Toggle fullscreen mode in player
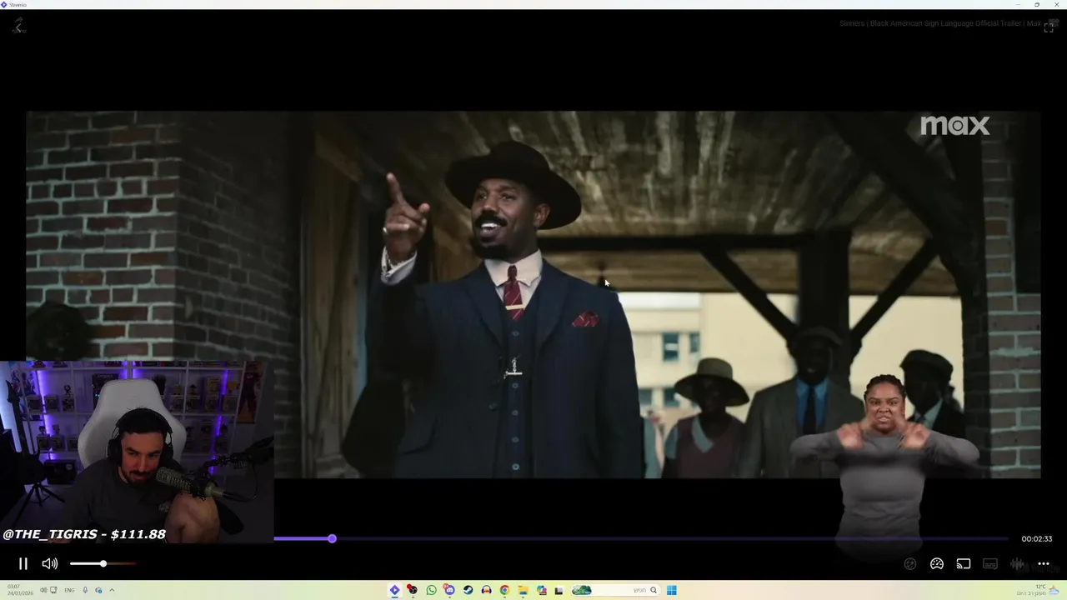The image size is (1067, 600). 1049,26
